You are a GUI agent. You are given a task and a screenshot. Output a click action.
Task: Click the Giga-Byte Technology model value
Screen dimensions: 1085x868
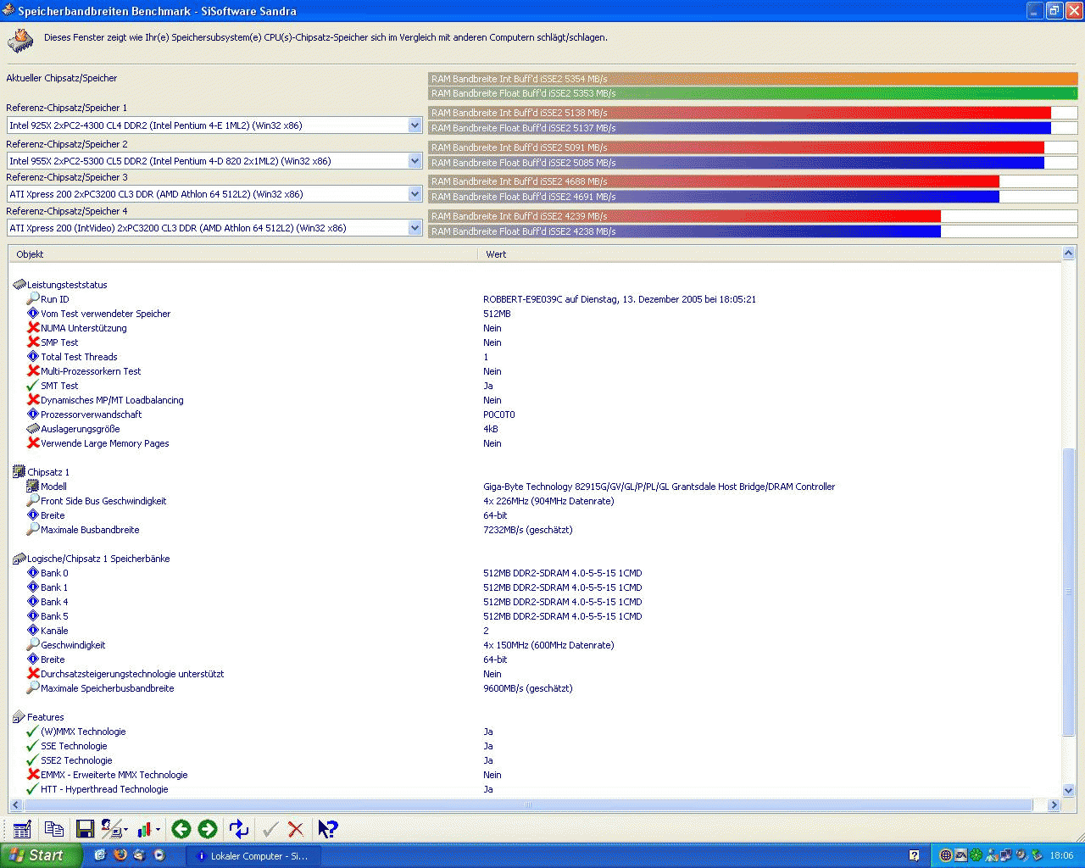point(659,487)
